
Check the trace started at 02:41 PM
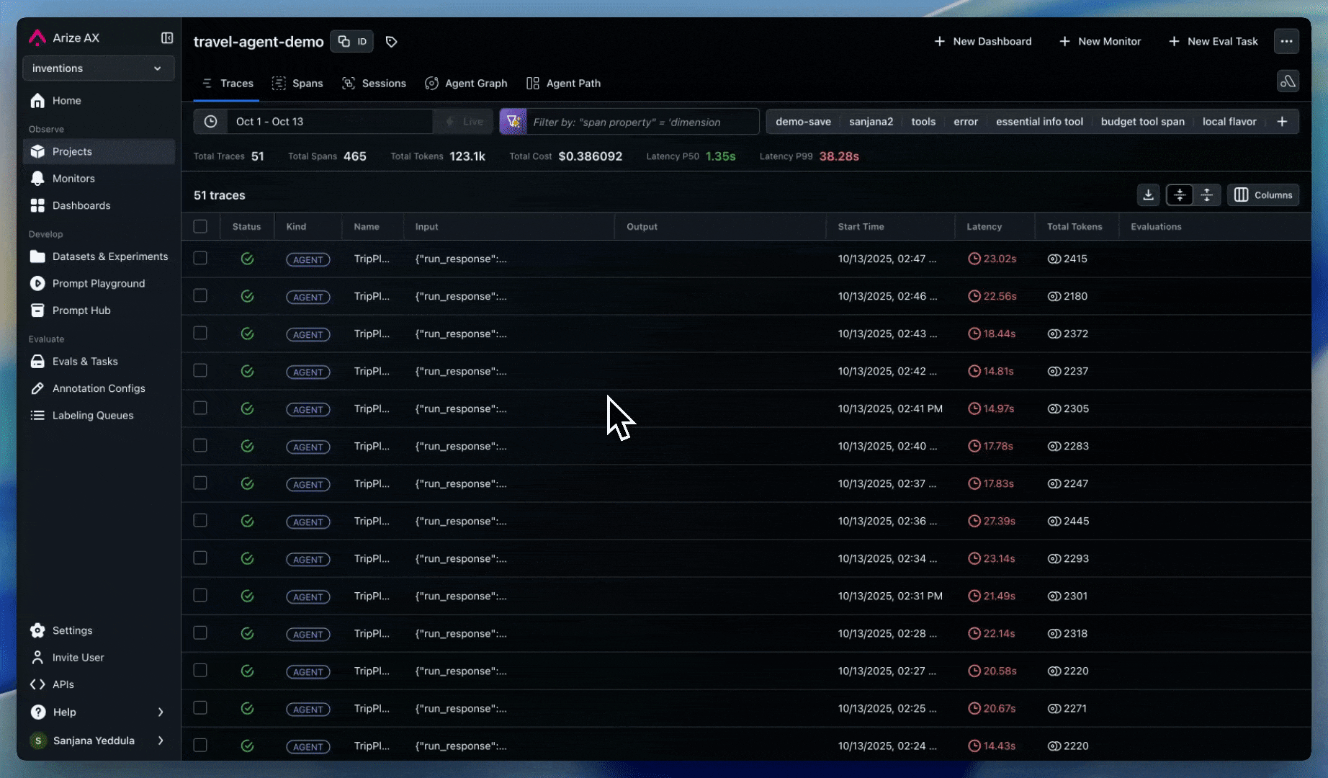[200, 408]
